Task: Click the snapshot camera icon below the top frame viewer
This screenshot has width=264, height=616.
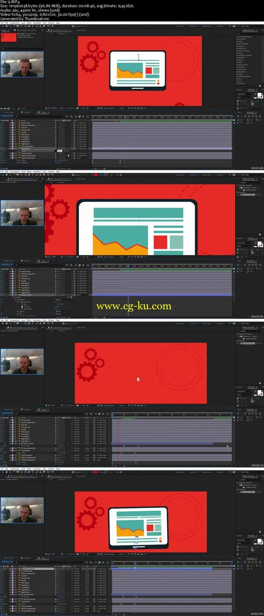Action: 77,108
